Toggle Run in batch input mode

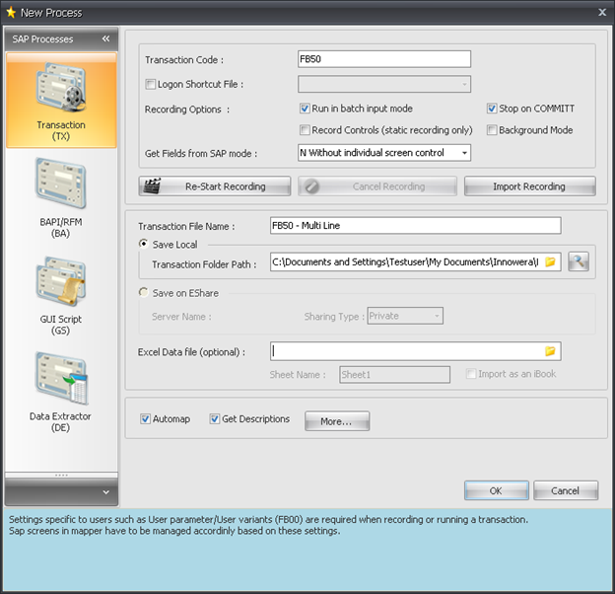click(x=306, y=109)
